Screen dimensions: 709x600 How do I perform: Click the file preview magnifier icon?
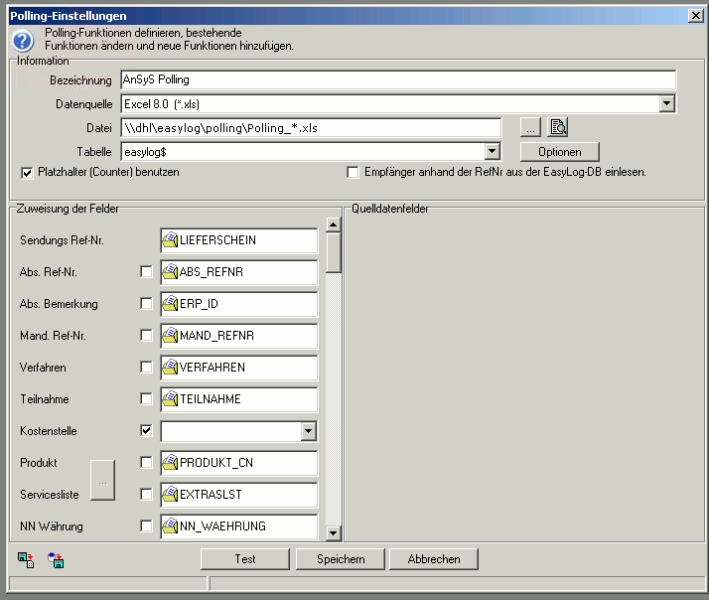pyautogui.click(x=558, y=127)
